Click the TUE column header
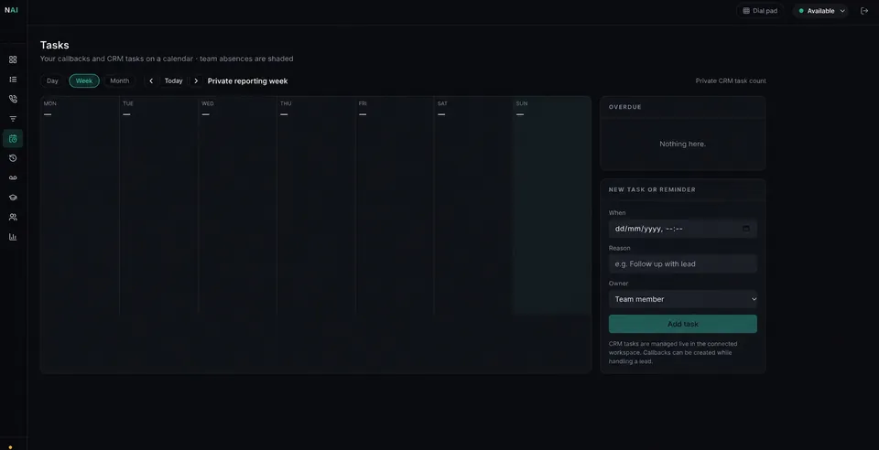Screen dimensions: 879x450 pyautogui.click(x=128, y=103)
